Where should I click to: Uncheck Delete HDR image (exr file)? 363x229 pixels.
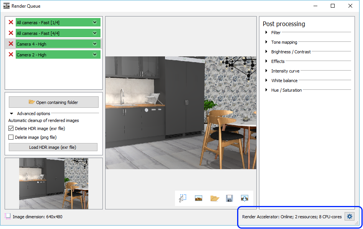[x=11, y=129]
